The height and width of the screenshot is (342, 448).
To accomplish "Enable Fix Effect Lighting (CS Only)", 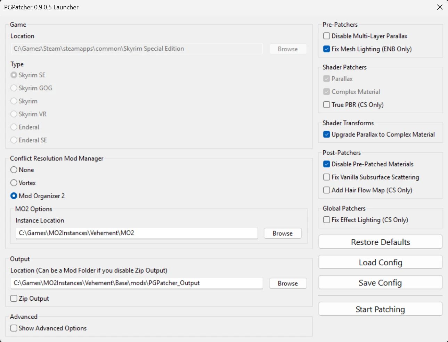I will point(327,220).
